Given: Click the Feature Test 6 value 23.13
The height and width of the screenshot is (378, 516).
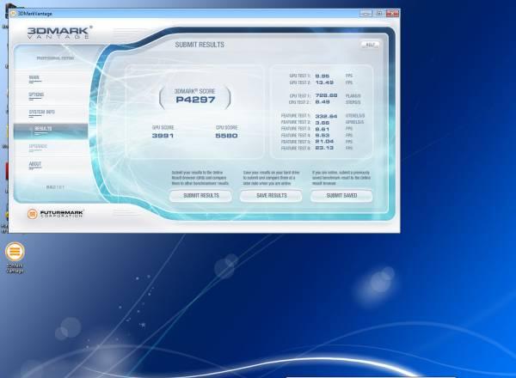Looking at the screenshot, I should [x=324, y=148].
